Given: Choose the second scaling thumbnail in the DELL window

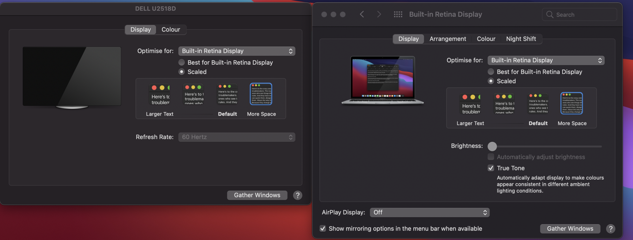Looking at the screenshot, I should [194, 94].
